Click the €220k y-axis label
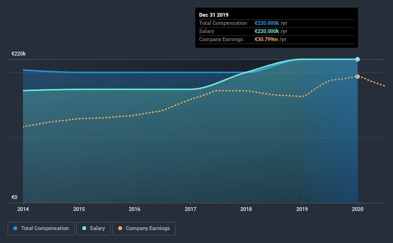This screenshot has height=243, width=393. click(19, 54)
